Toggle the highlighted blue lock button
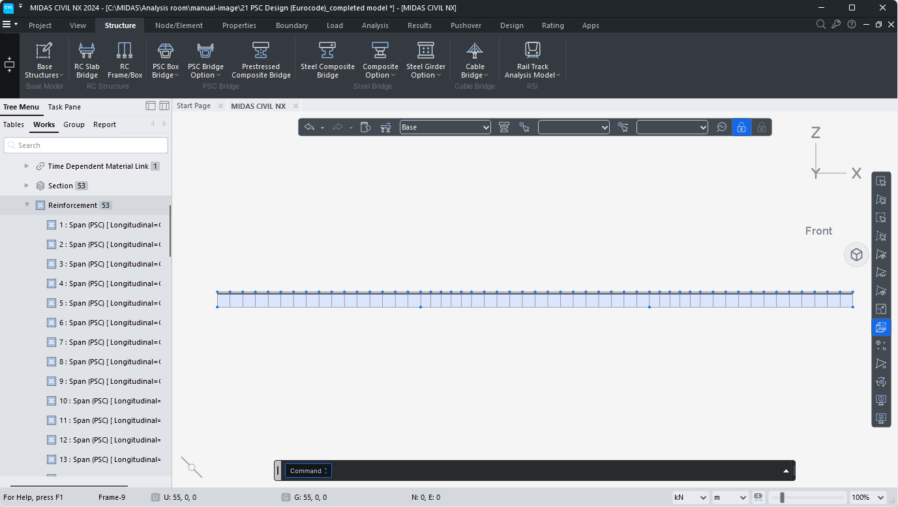The width and height of the screenshot is (898, 507). (x=741, y=128)
